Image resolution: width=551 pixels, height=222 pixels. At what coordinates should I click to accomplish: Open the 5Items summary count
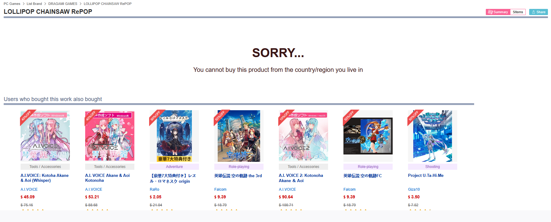(518, 12)
